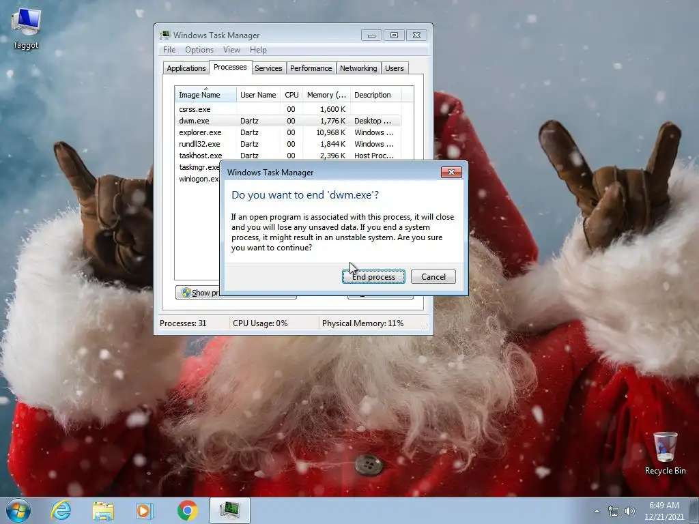Click the Physical Memory: 11% status text
The image size is (699, 524).
coord(362,323)
